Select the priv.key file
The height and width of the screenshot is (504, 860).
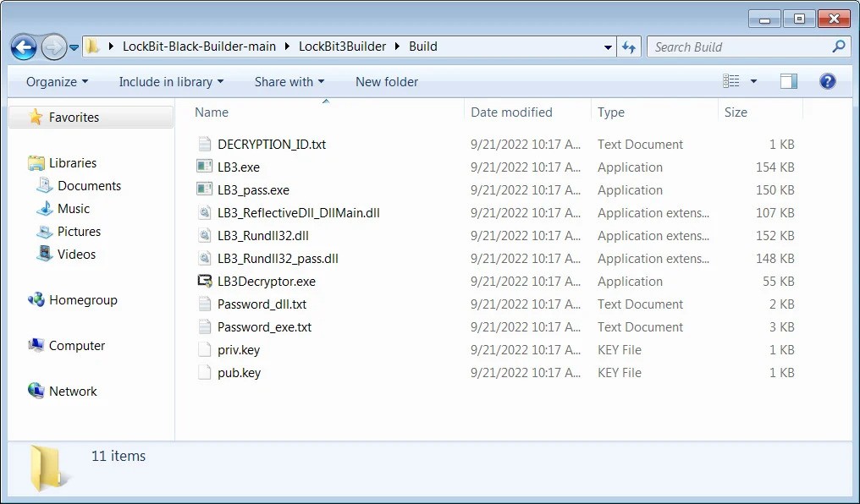240,349
